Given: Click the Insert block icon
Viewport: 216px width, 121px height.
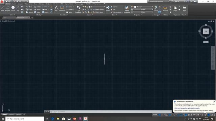Looking at the screenshot, I should tap(108, 8).
